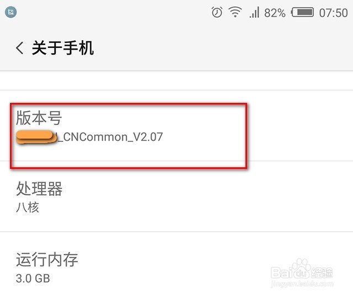Tap the Baidu 经验 watermark logo

click(x=302, y=270)
